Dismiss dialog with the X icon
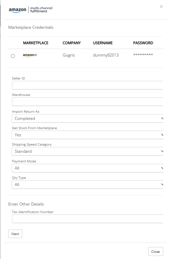Image resolution: width=170 pixels, height=259 pixels. pyautogui.click(x=161, y=7)
